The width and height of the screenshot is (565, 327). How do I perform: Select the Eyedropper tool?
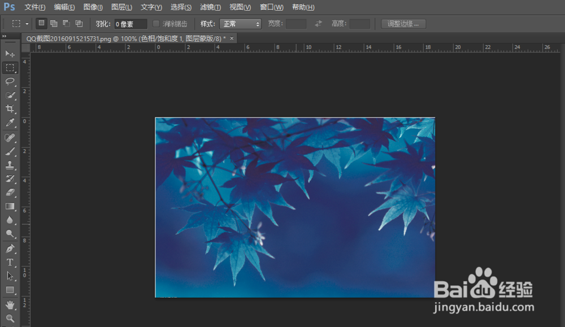click(x=10, y=123)
